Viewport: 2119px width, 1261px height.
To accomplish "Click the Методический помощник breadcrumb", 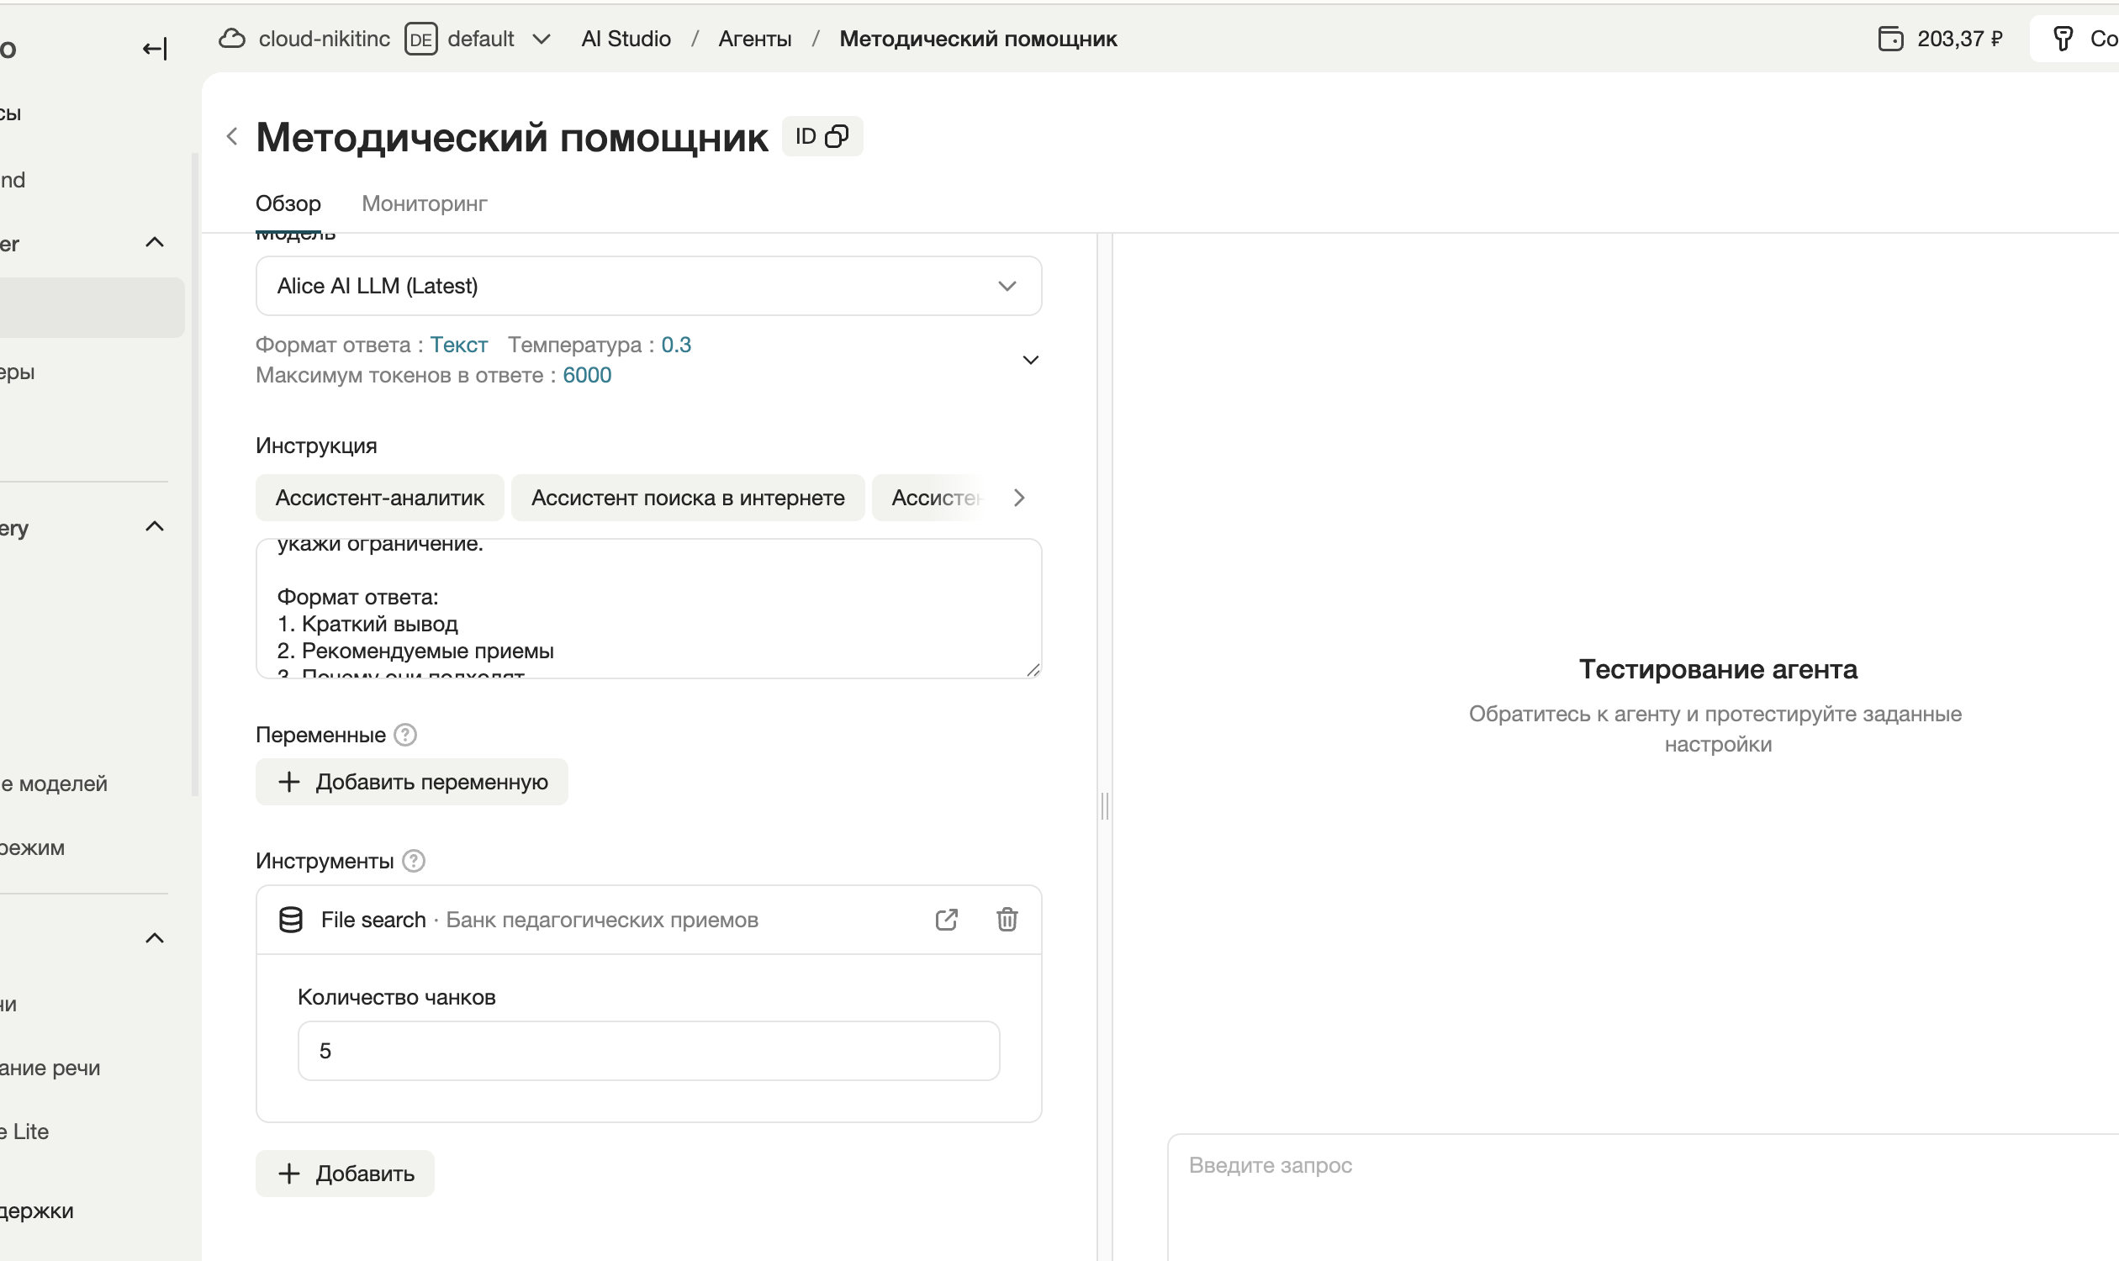I will (978, 39).
